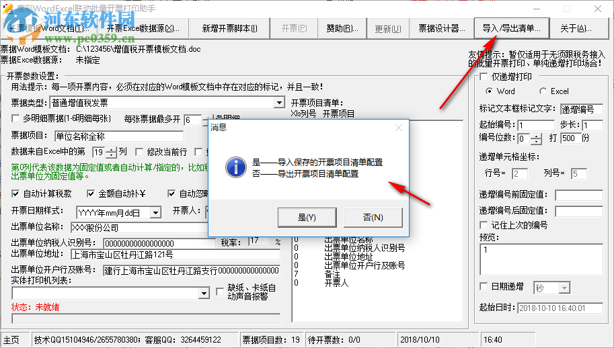Open 开票Excel数据源 toolbar button

tap(143, 28)
